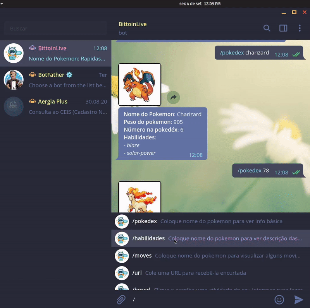The height and width of the screenshot is (308, 310).
Task: Click the BittoinLive robot avatar in chat list
Action: coord(14,53)
